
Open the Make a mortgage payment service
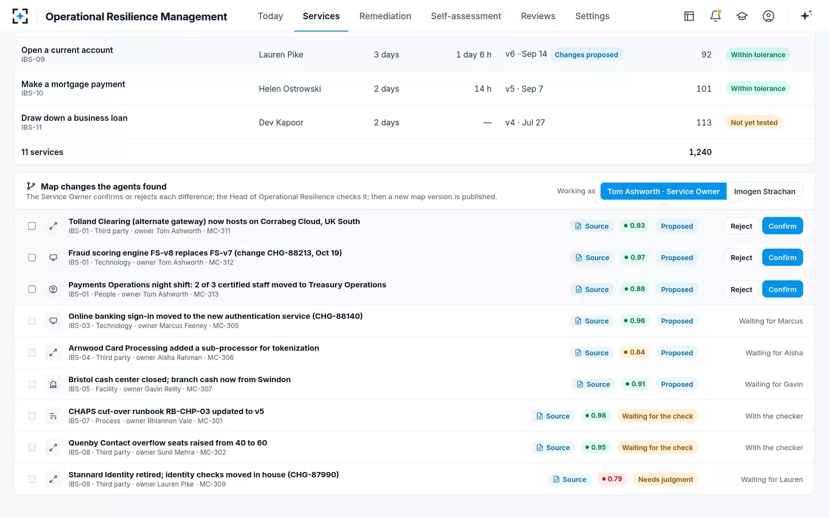click(x=73, y=84)
